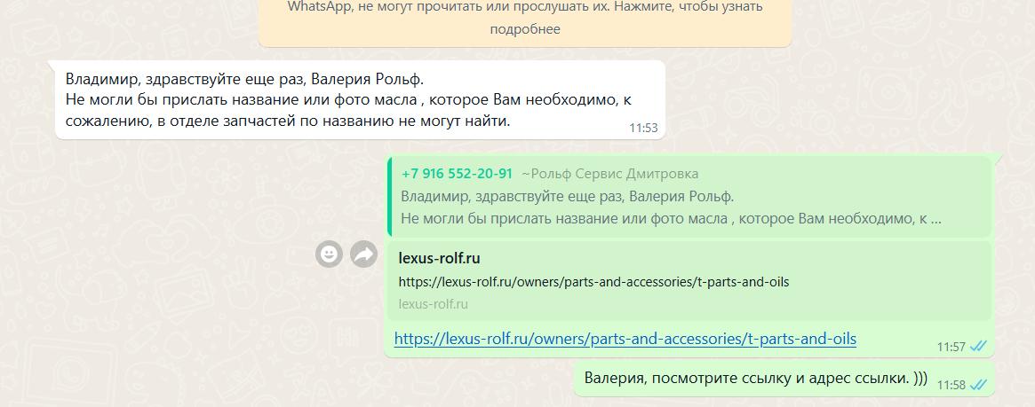Click the read receipt checkmarks next to 11:57
The image size is (1035, 407).
[x=979, y=347]
